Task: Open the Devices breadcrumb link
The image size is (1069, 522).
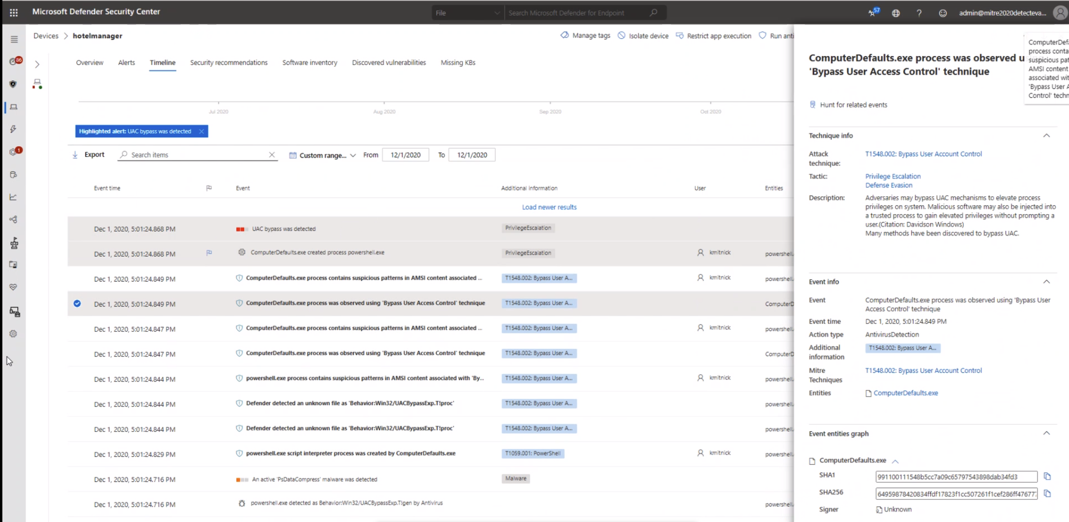Action: click(46, 36)
